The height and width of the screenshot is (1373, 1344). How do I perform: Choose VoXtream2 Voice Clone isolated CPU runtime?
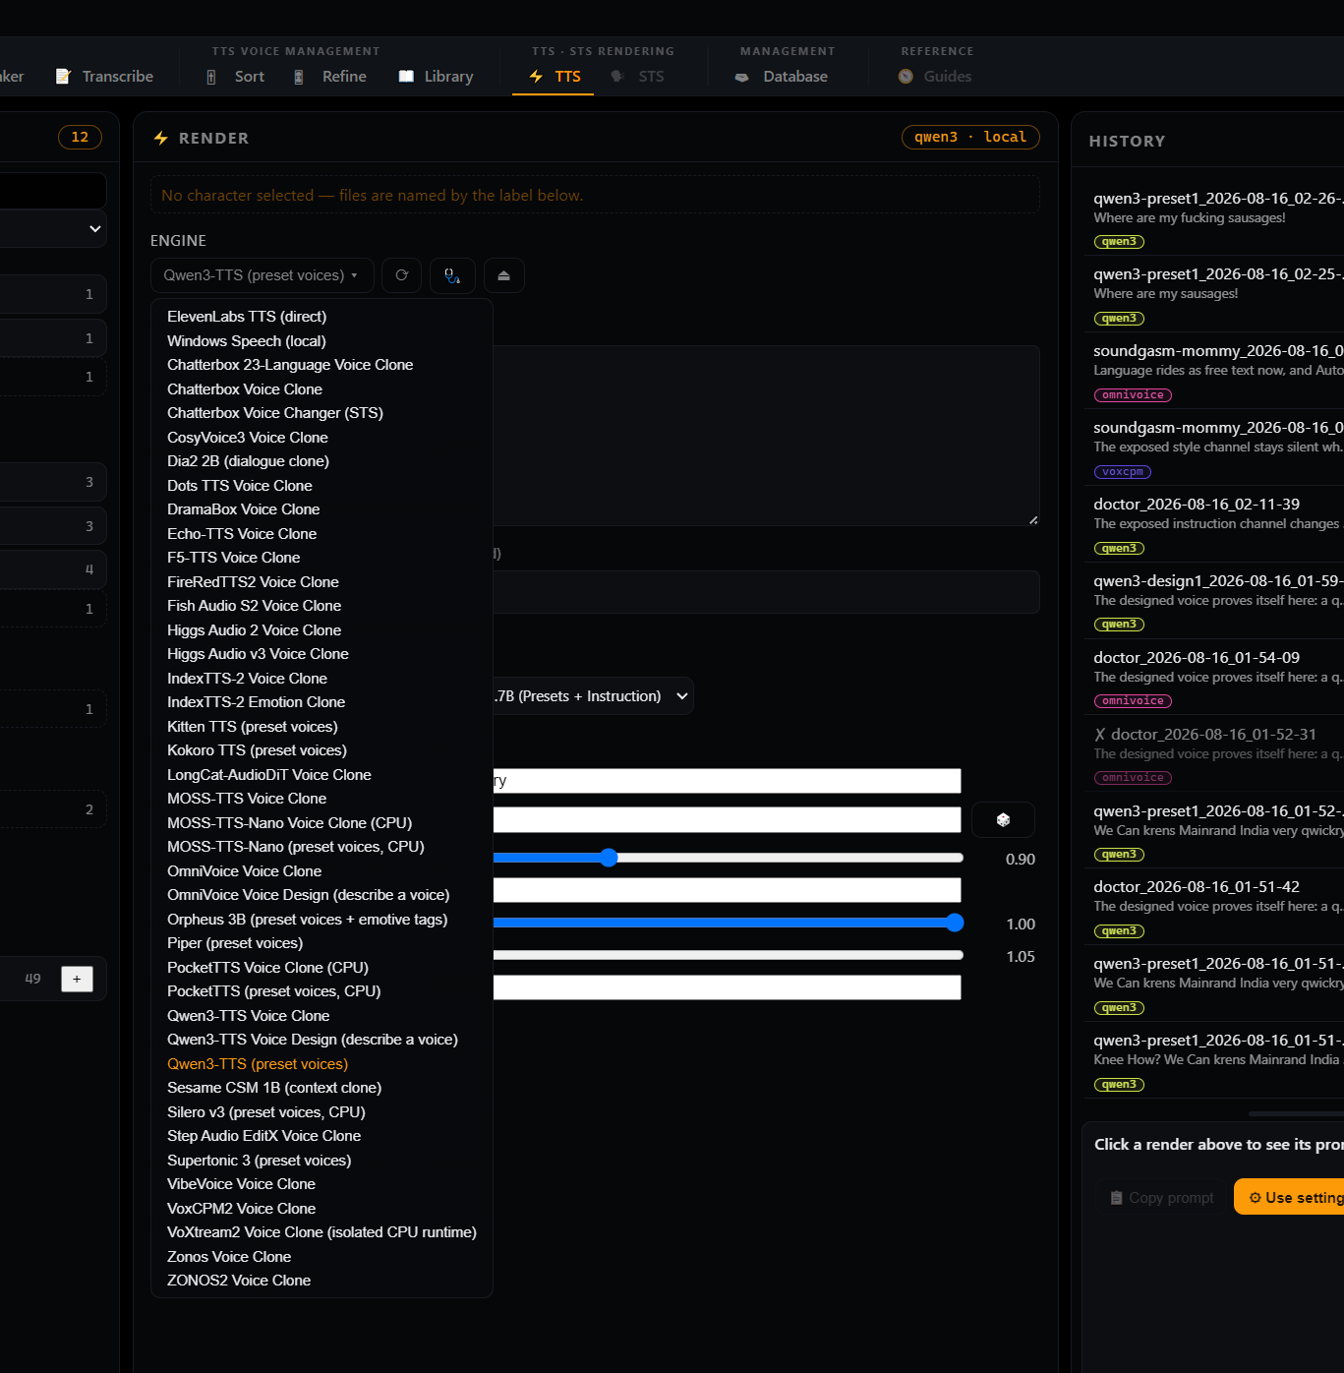(x=321, y=1232)
